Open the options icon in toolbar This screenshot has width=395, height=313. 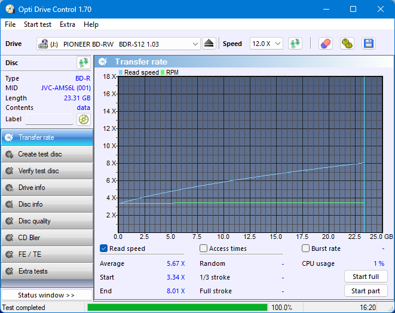(x=347, y=44)
